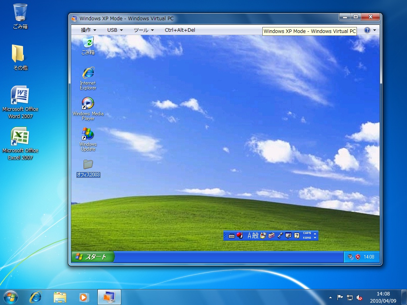Click the IME bar drag handle
The height and width of the screenshot is (305, 407).
point(225,236)
